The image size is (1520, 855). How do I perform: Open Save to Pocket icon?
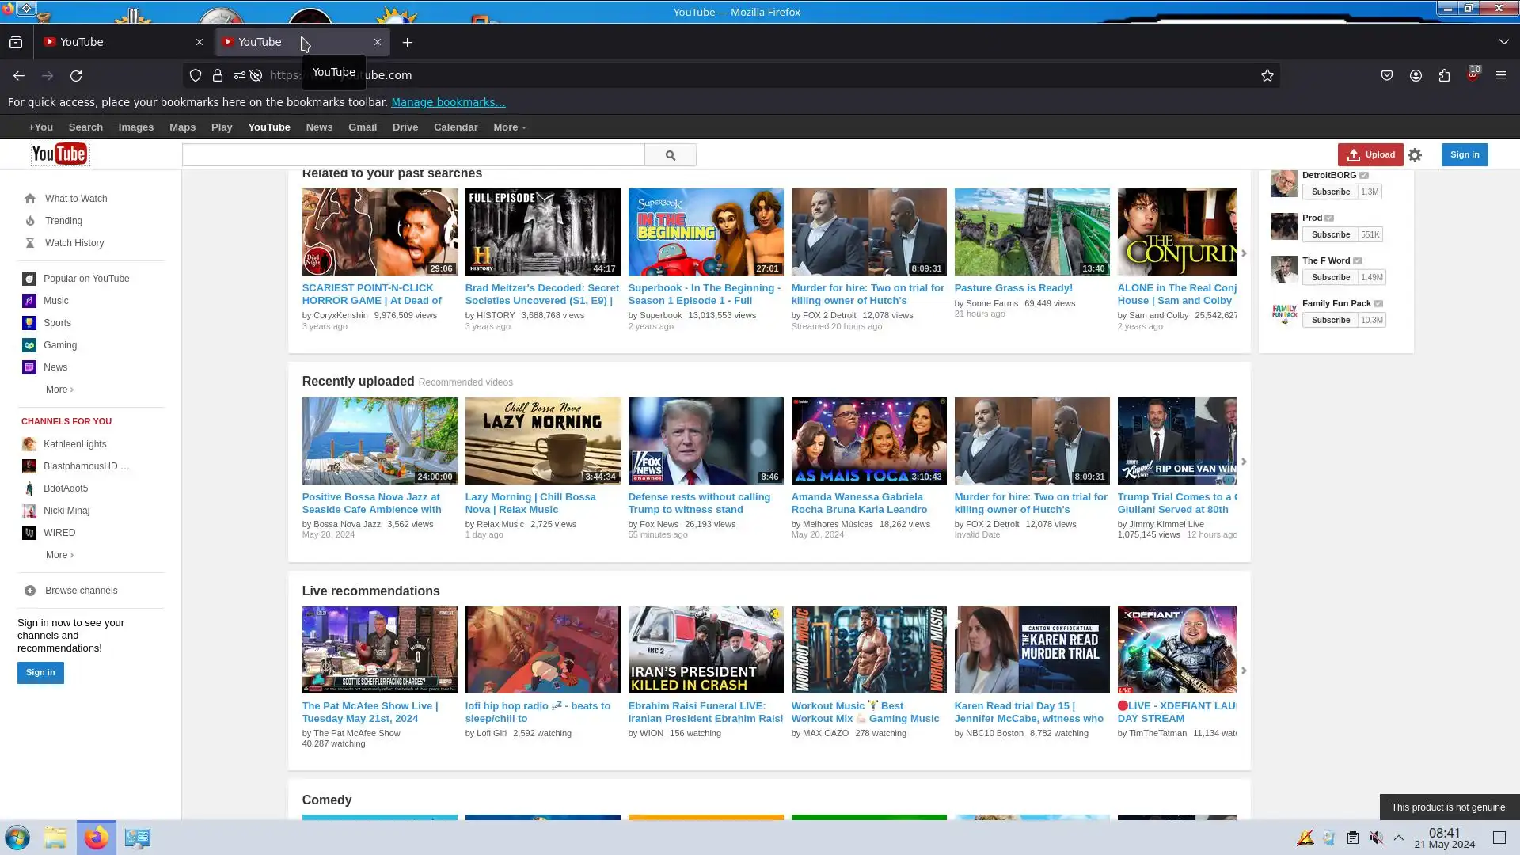(1386, 75)
